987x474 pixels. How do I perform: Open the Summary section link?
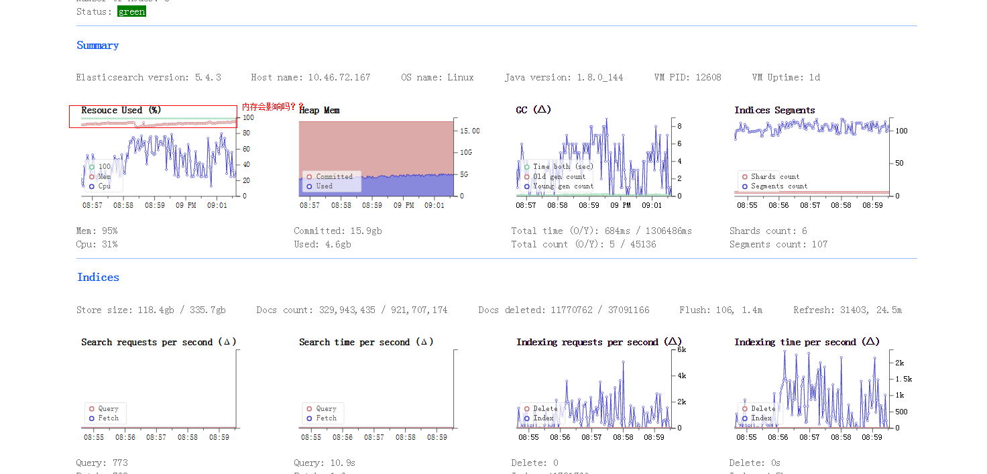tap(98, 46)
